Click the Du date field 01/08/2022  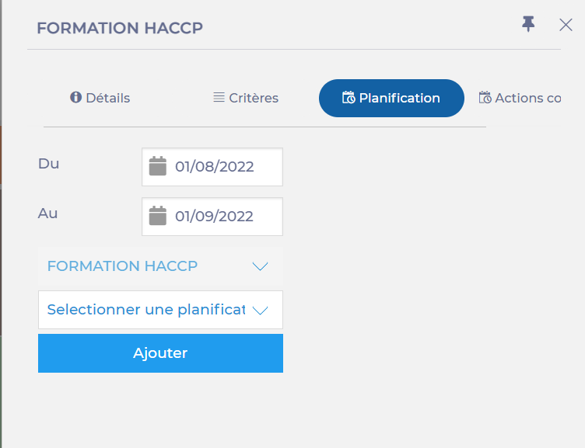(215, 167)
